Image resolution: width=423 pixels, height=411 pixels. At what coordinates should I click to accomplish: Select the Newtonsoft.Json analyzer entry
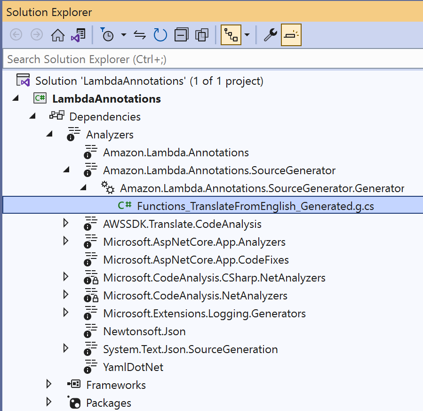(144, 331)
